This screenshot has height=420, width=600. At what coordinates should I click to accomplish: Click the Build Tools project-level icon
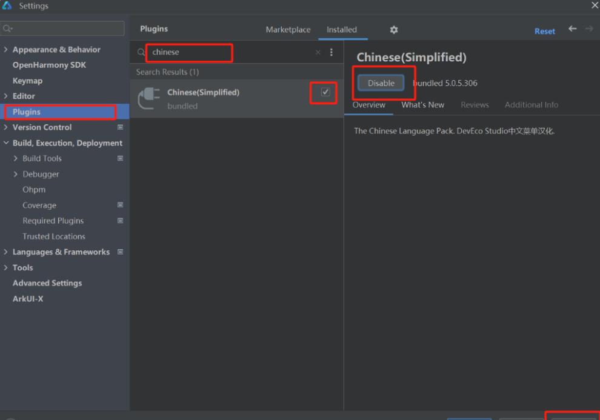pyautogui.click(x=120, y=158)
